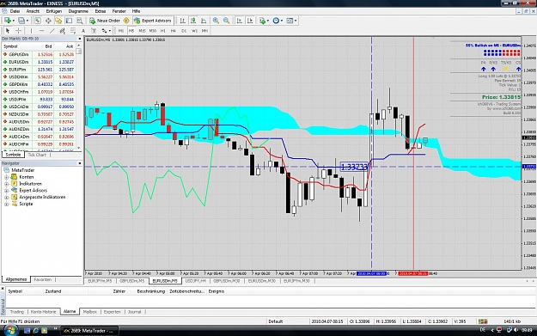Click the red date marker on time axis
Screen dimensions: 537x336
point(412,273)
